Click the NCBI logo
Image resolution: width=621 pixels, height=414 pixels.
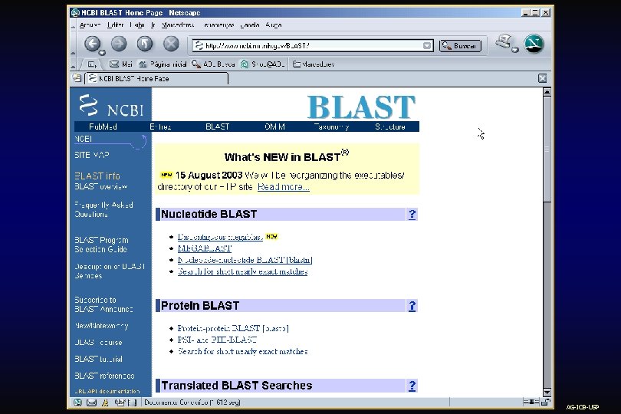point(111,105)
